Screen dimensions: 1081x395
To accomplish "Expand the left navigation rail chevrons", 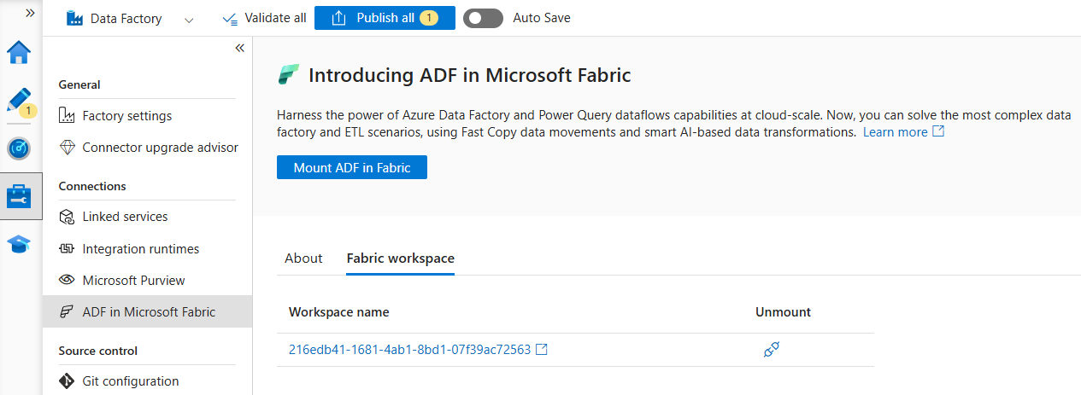I will [x=30, y=13].
